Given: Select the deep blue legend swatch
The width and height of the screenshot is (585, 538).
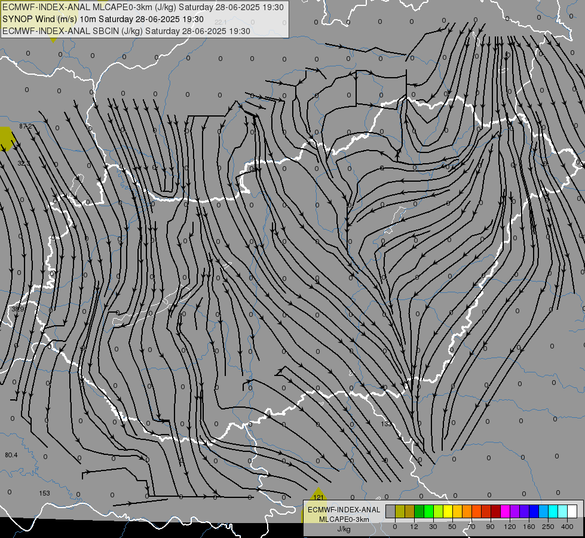Looking at the screenshot, I should click(x=534, y=511).
